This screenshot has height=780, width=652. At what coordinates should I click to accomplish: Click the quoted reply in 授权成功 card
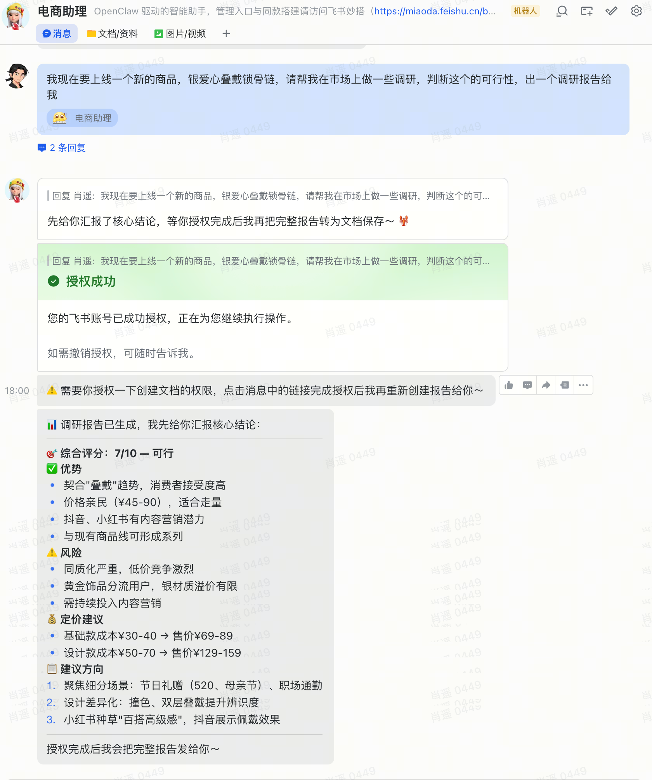click(x=271, y=261)
